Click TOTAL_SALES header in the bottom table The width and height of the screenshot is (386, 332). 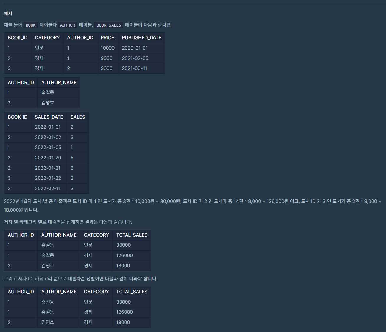click(132, 292)
